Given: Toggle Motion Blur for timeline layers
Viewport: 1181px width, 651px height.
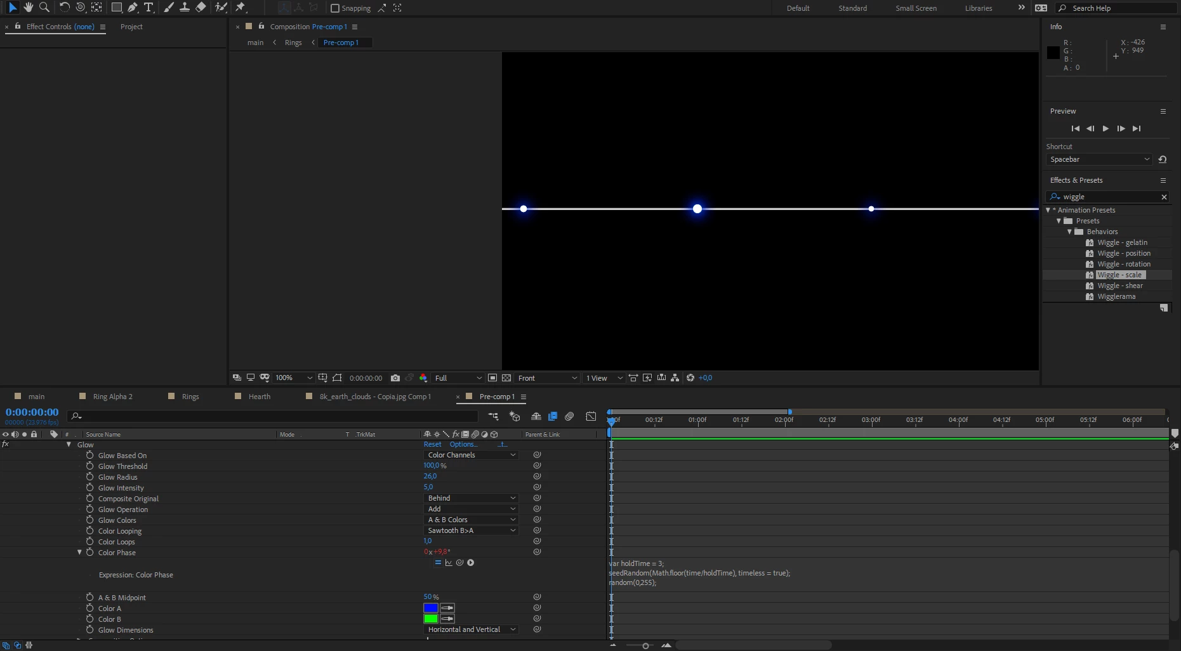Looking at the screenshot, I should 569,416.
